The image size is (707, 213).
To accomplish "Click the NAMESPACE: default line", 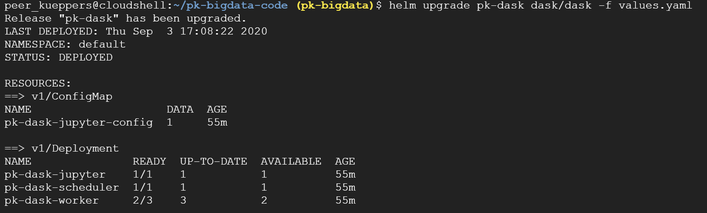I will tap(65, 44).
